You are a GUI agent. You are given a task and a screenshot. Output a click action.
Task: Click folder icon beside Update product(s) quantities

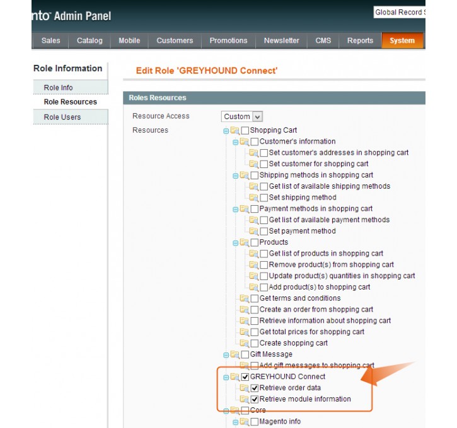(253, 276)
